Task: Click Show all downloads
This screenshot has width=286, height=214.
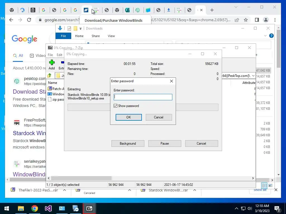Action: pyautogui.click(x=260, y=190)
